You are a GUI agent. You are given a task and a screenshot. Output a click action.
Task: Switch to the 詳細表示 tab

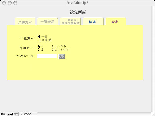tap(25, 22)
